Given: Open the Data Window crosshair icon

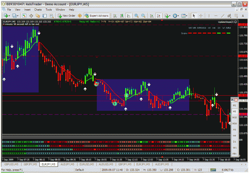Looking at the screenshot, I should click(x=31, y=16).
